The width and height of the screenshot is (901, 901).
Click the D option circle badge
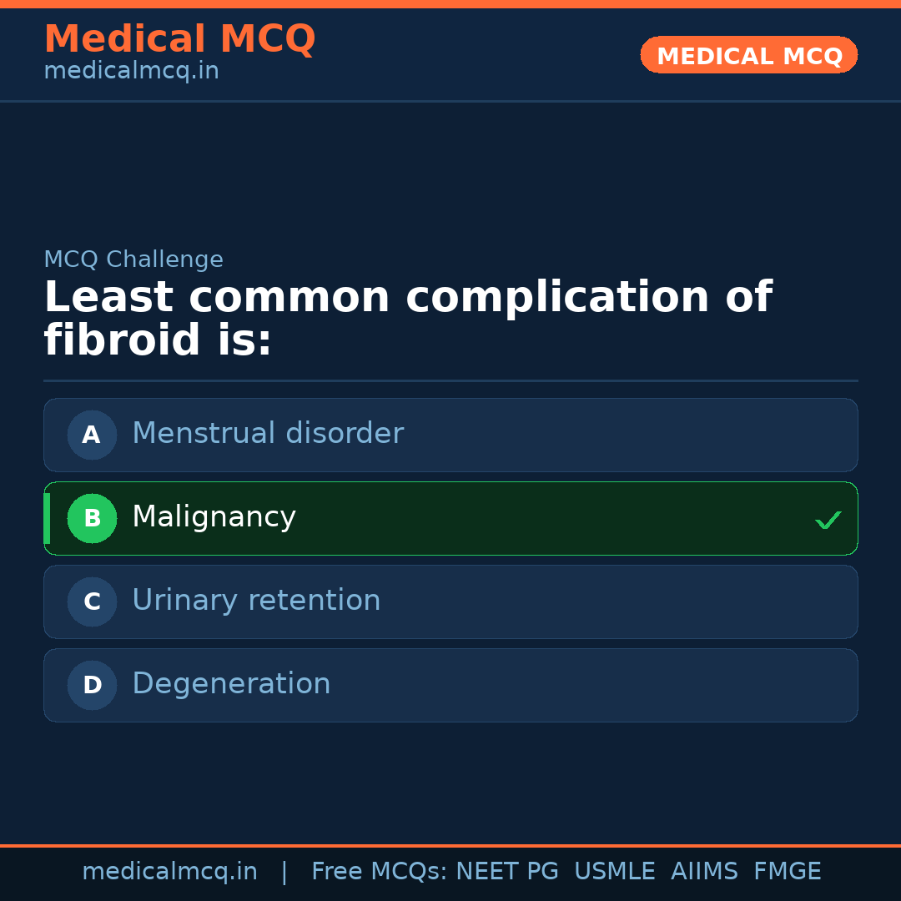pos(92,685)
